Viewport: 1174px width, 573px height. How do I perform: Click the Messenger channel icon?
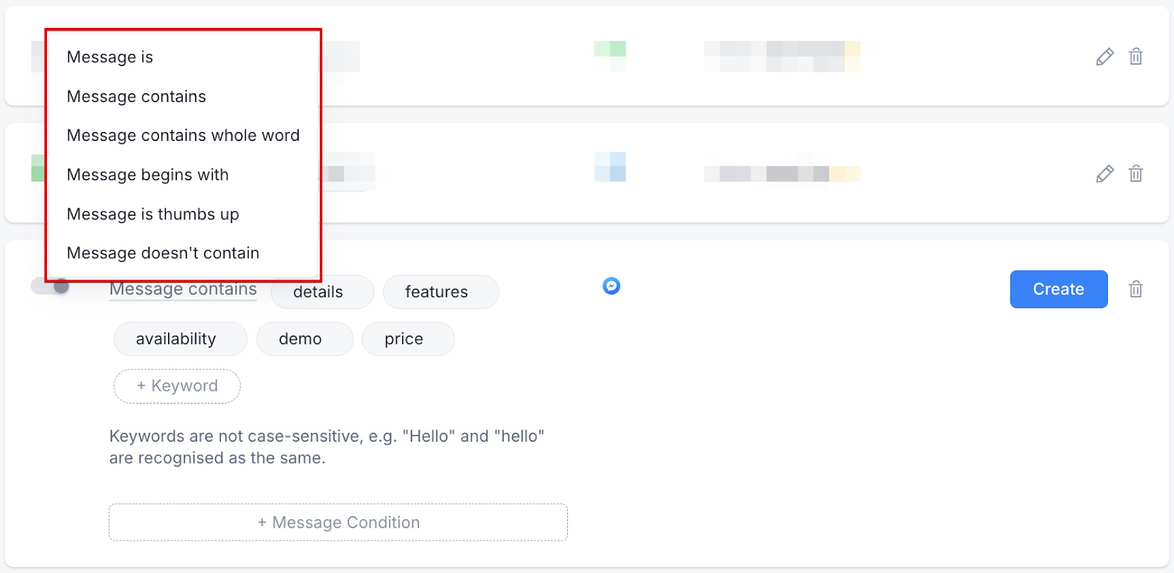tap(611, 286)
